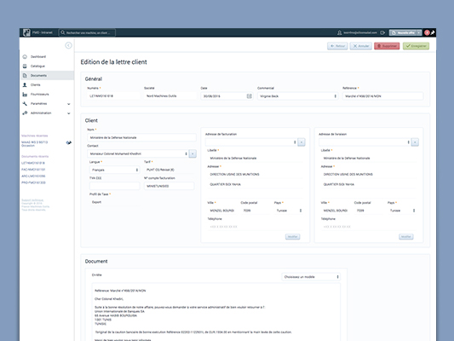Open recent document LETNMO161018 in sidebar

[x=33, y=163]
